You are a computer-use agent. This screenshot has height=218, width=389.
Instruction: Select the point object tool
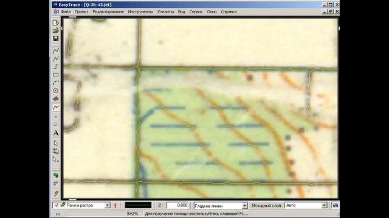tap(56, 117)
